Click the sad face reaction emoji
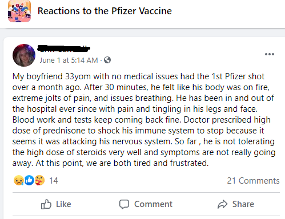285x219 pixels. (19, 180)
